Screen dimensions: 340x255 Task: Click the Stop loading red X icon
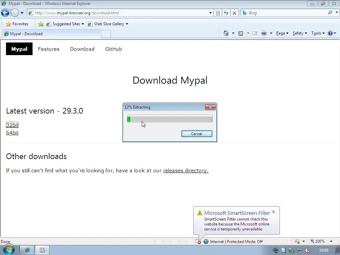point(234,13)
